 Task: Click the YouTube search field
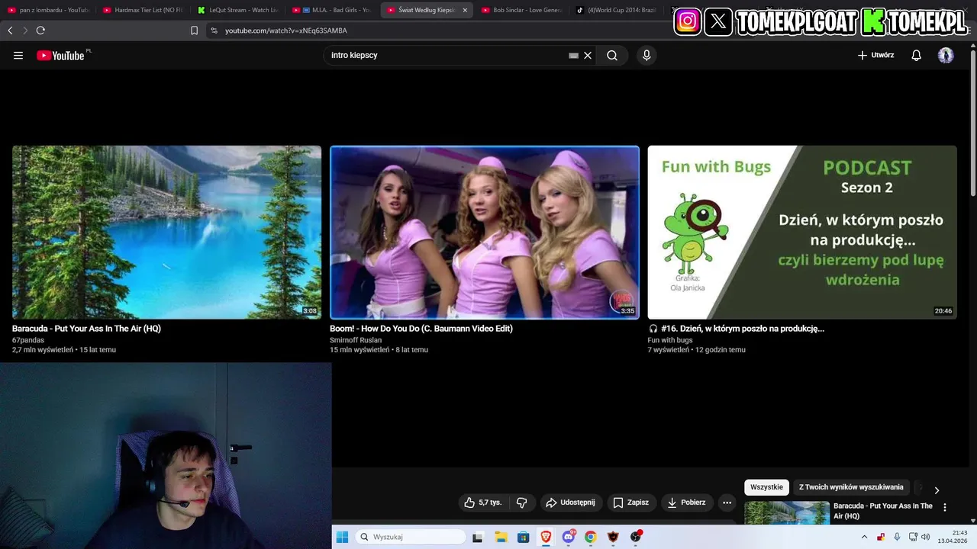[x=447, y=55]
